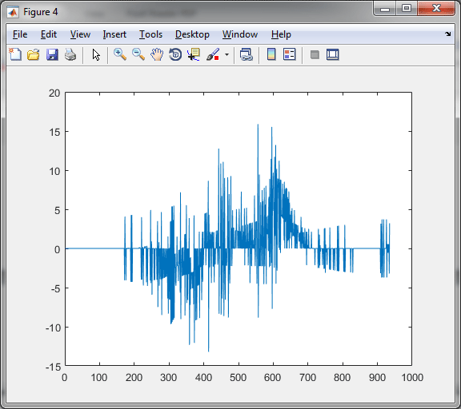Print the figure using the printer icon

coord(70,54)
